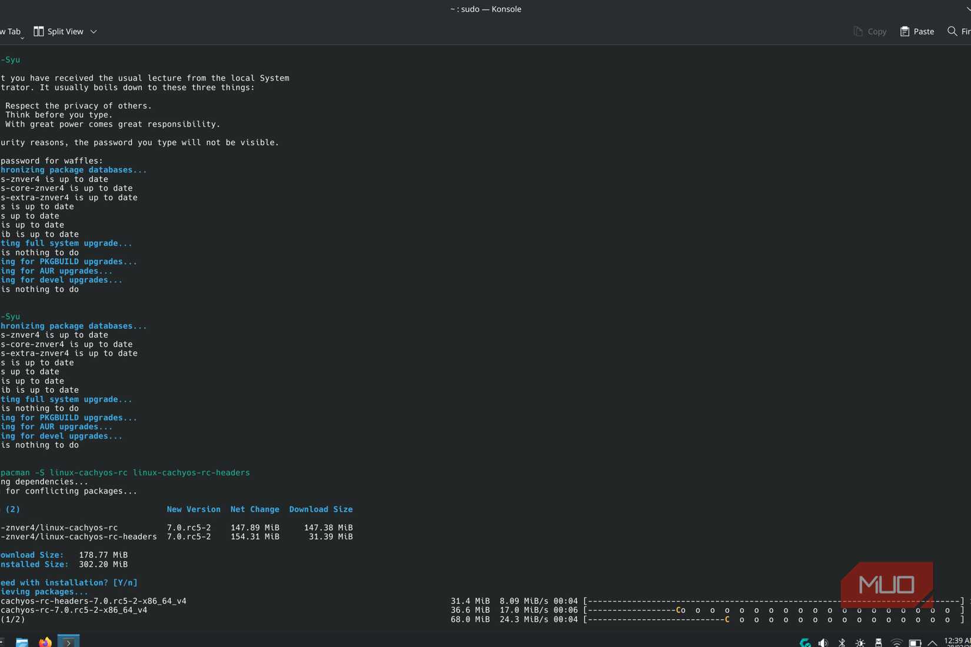Viewport: 971px width, 647px height.
Task: Click the '8.09 MiB/s' download speed
Action: coord(524,601)
